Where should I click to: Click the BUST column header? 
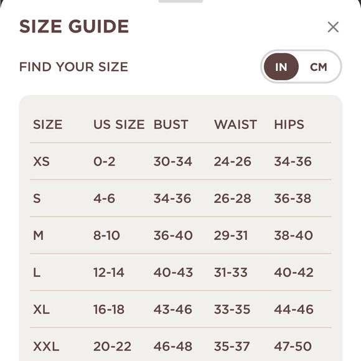tap(171, 124)
